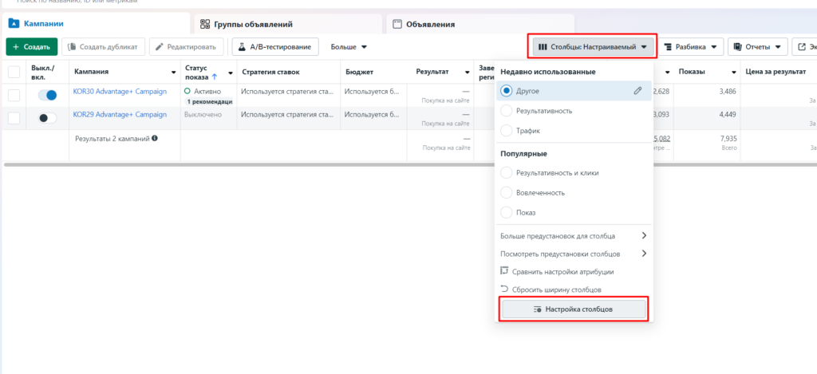Click the Бюджет column header
This screenshot has width=817, height=374.
click(x=360, y=72)
